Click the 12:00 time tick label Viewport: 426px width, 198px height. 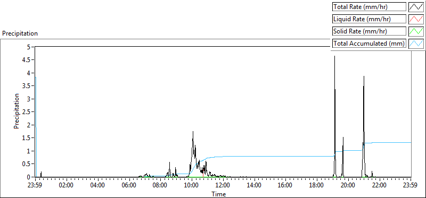tap(223, 186)
